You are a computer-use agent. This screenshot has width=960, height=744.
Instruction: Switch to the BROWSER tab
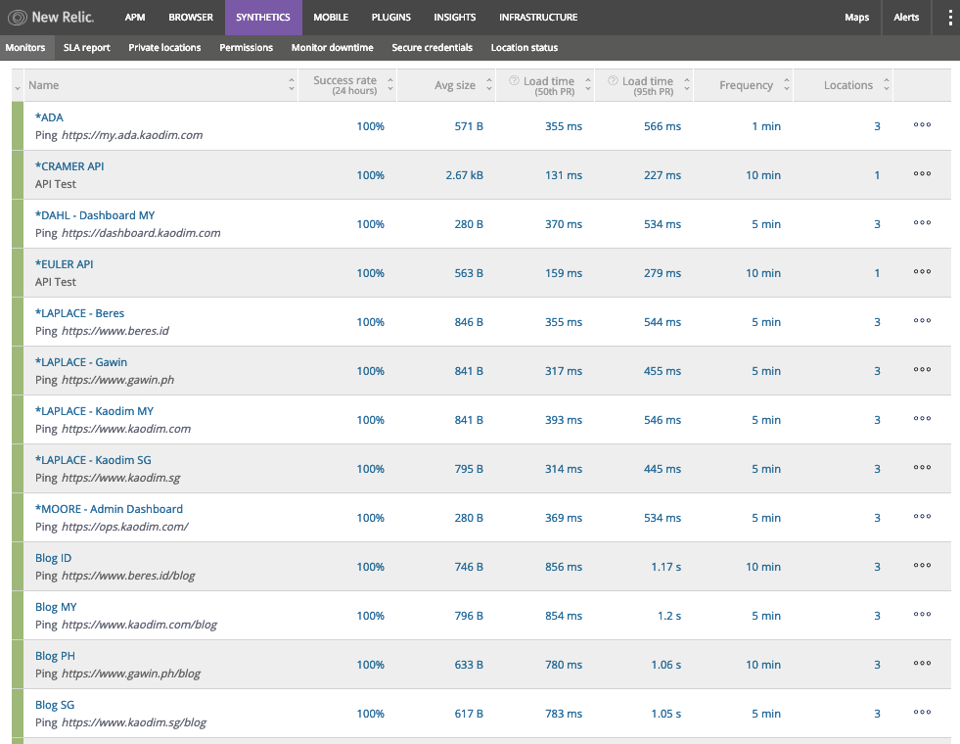tap(191, 18)
